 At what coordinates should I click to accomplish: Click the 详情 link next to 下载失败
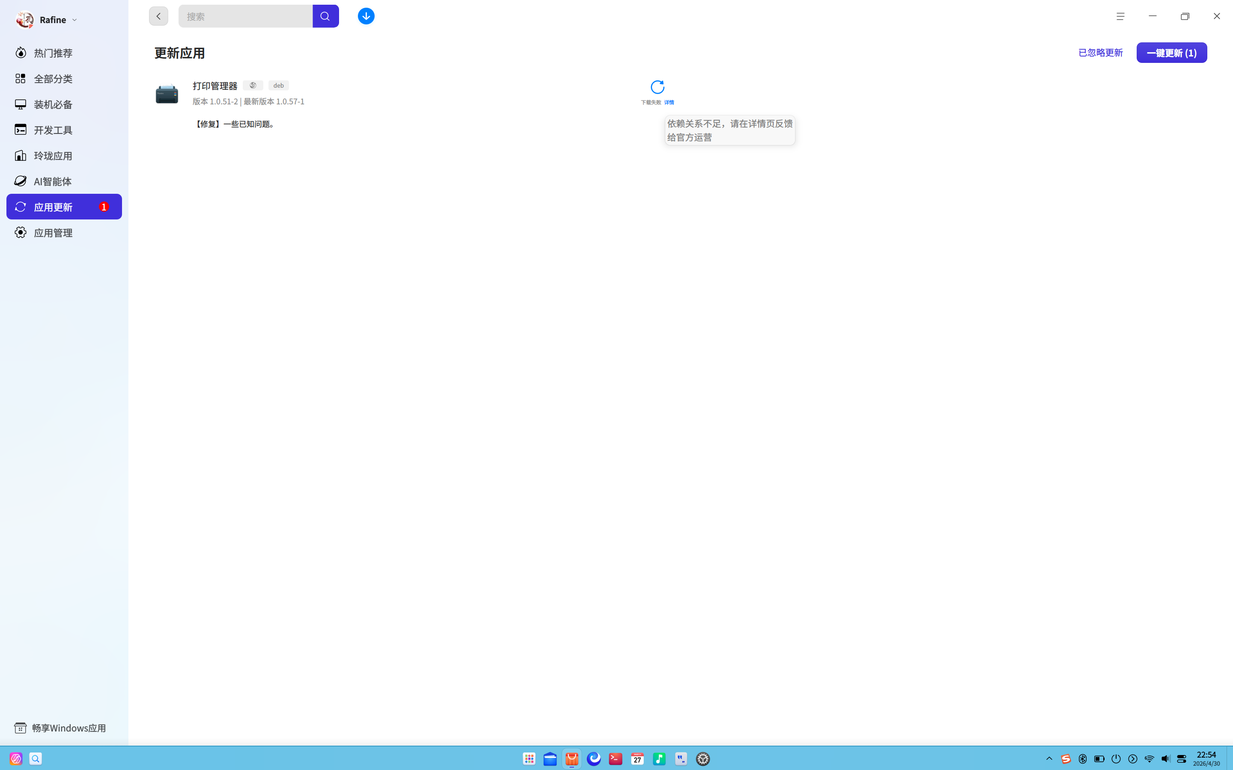[669, 102]
